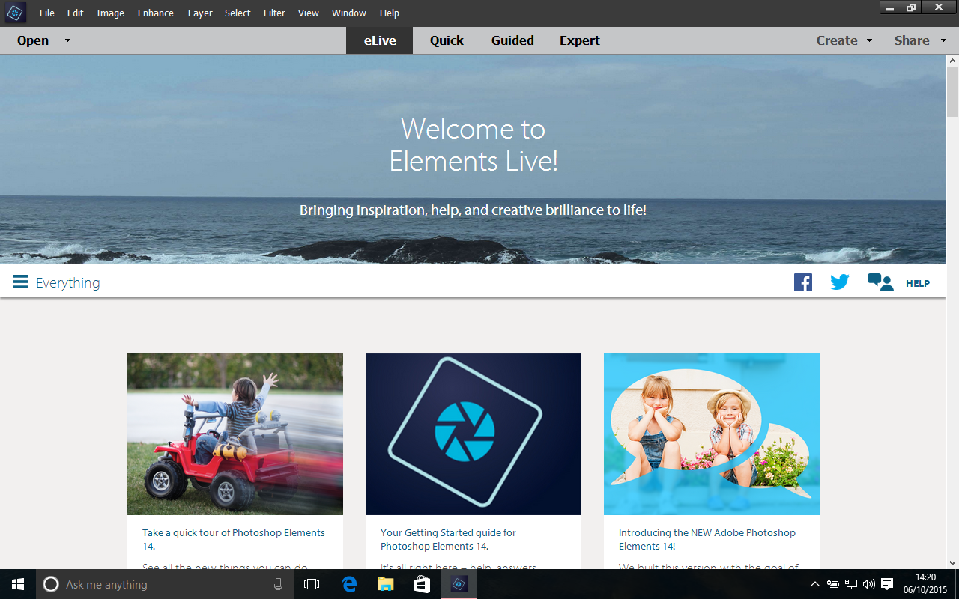
Task: Click the vertical scrollbar thumb
Action: (x=952, y=93)
